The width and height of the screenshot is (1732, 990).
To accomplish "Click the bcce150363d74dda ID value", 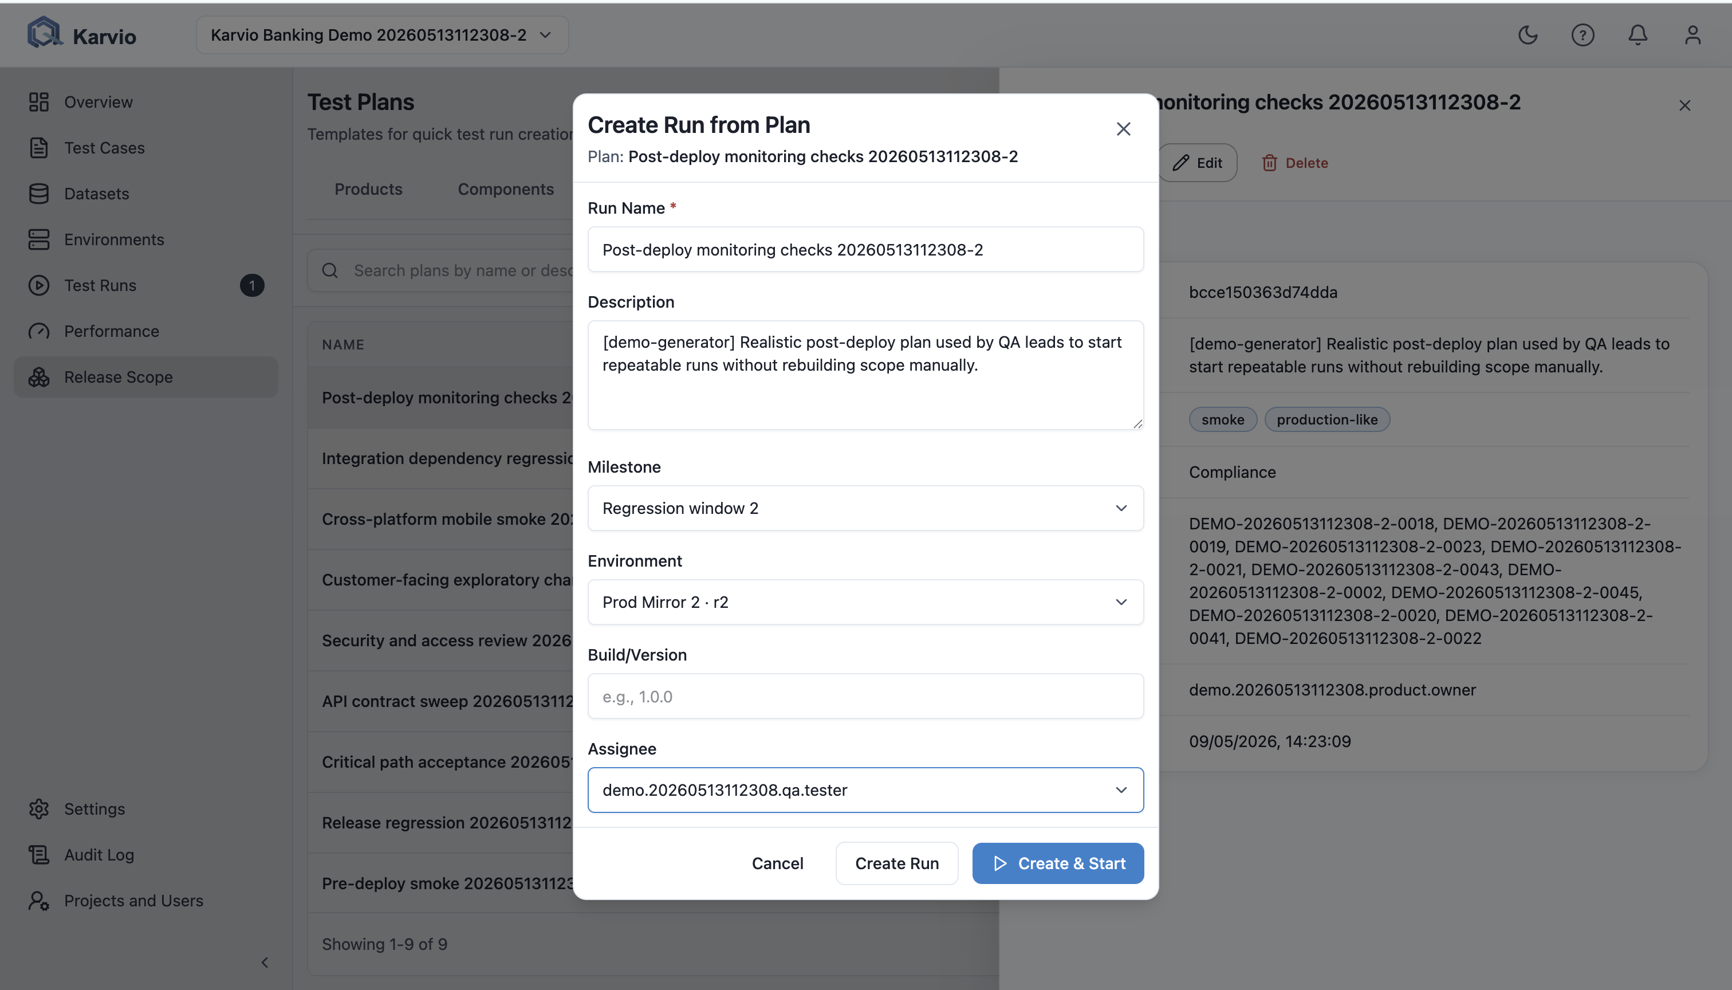I will (1262, 292).
